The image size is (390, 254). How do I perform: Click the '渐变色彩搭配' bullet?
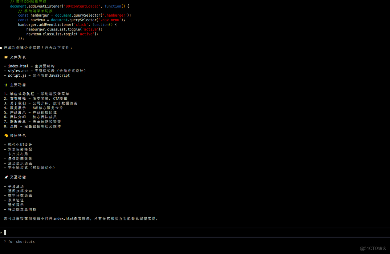[x=18, y=150]
